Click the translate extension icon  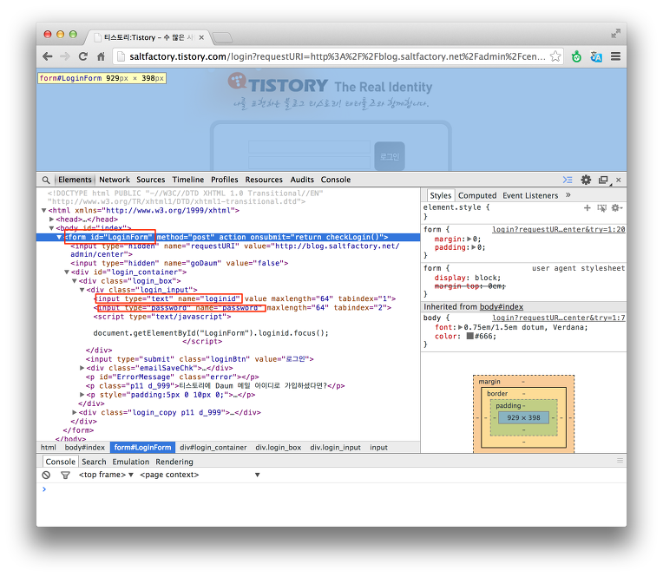click(596, 56)
